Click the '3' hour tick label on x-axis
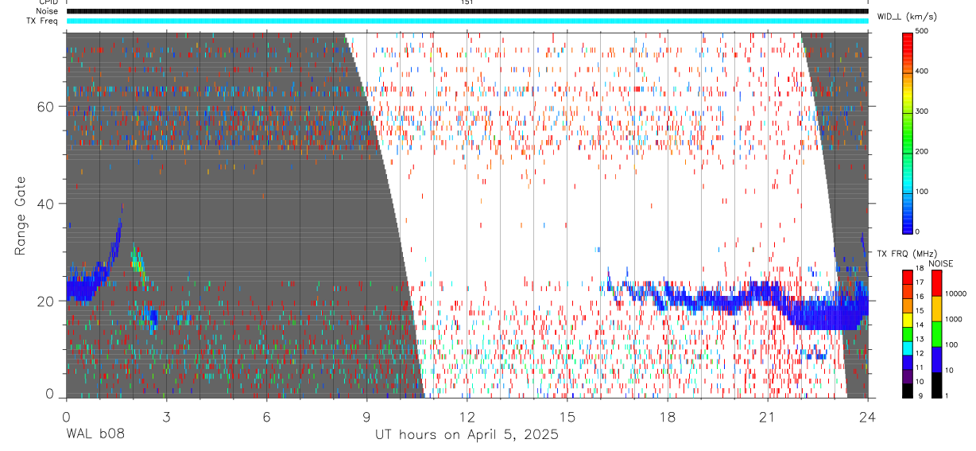The image size is (976, 451). tap(166, 417)
